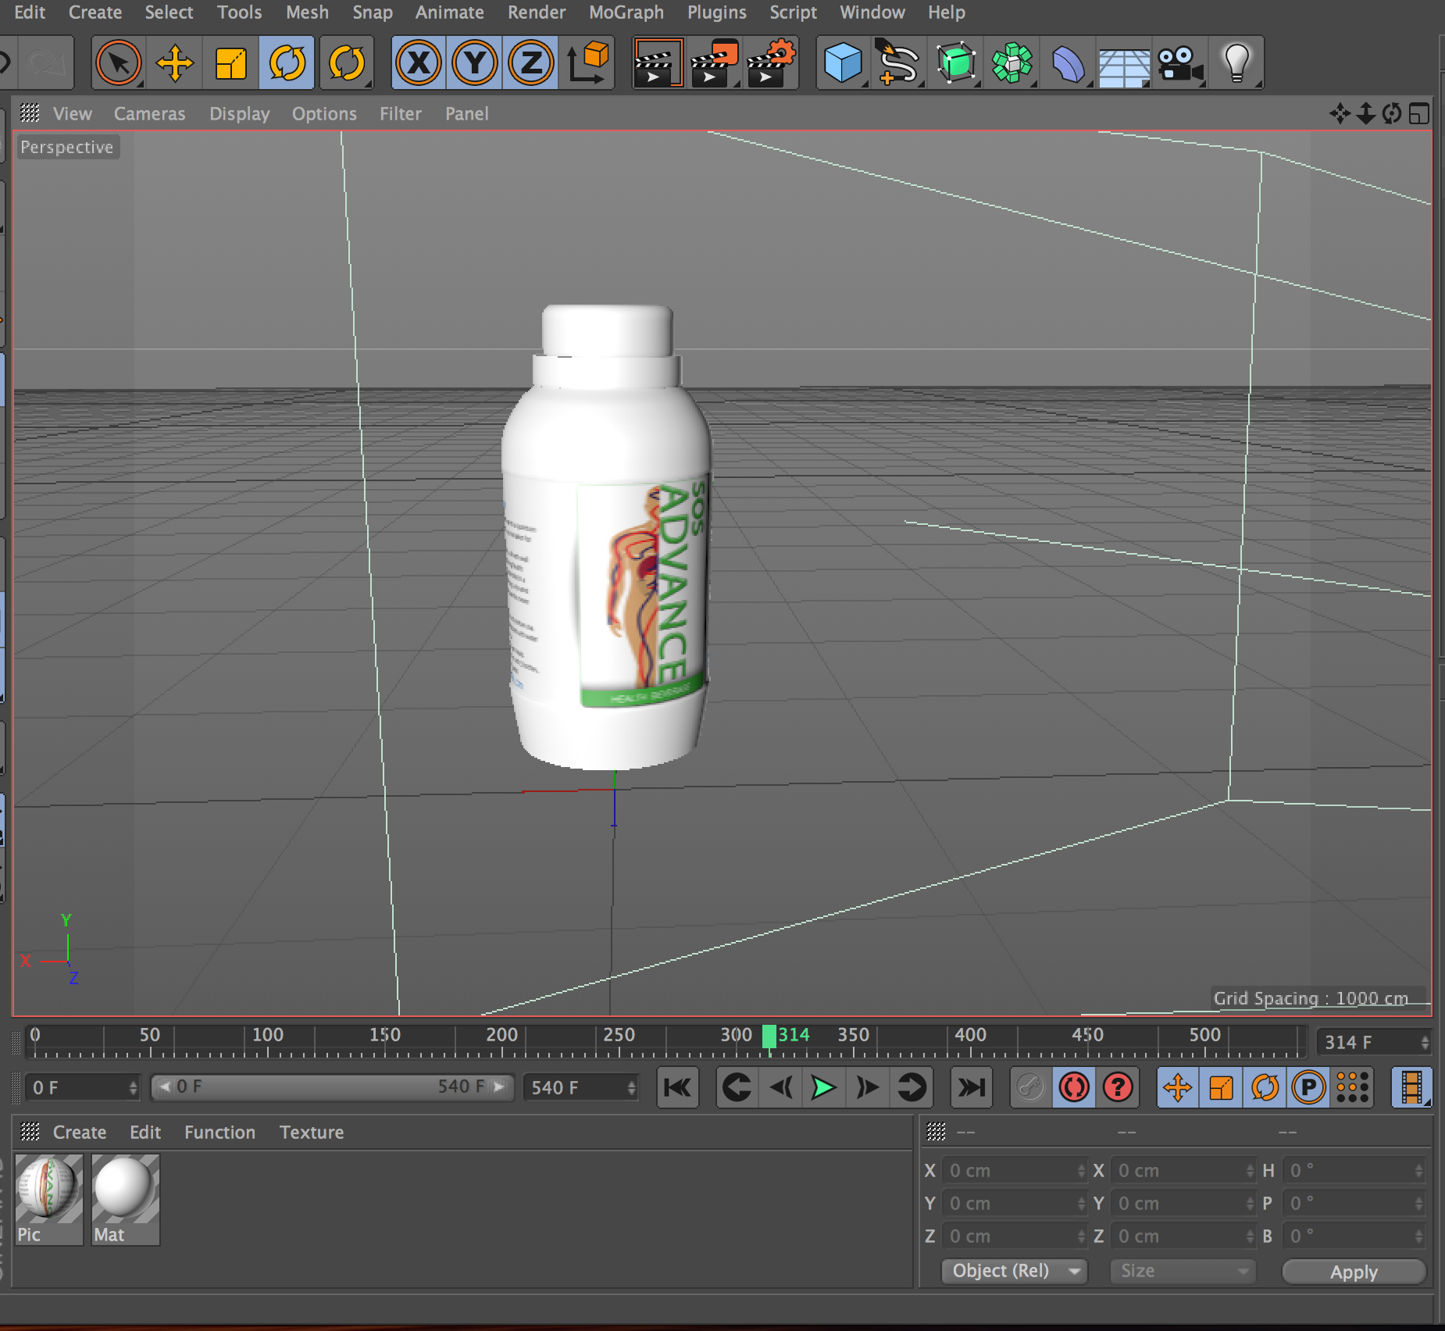1445x1331 pixels.
Task: Open the viewport Display menu
Action: (240, 114)
